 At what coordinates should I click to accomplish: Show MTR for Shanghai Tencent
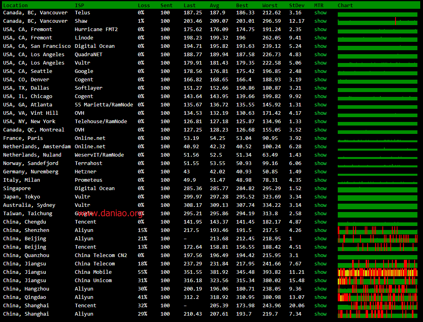click(x=320, y=306)
